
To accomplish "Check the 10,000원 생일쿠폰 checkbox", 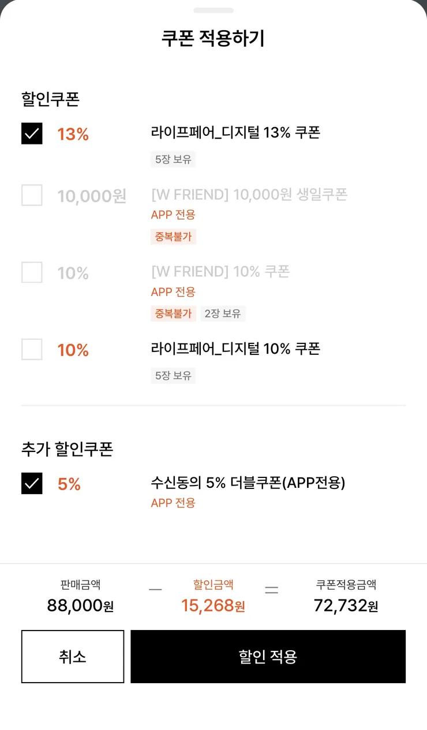I will [x=32, y=195].
